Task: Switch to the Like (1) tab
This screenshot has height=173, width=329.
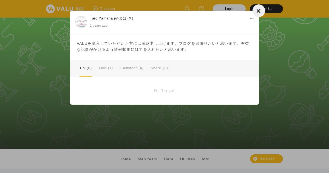Action: coord(106,68)
